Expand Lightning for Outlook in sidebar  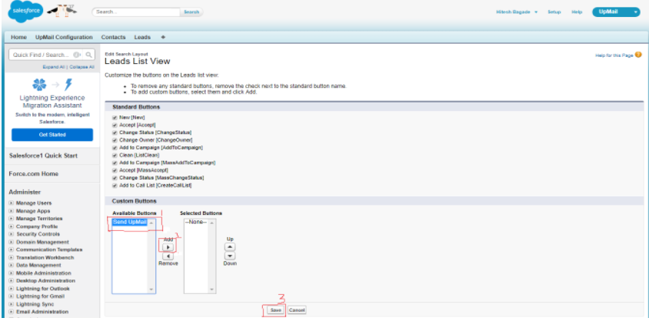[12, 289]
